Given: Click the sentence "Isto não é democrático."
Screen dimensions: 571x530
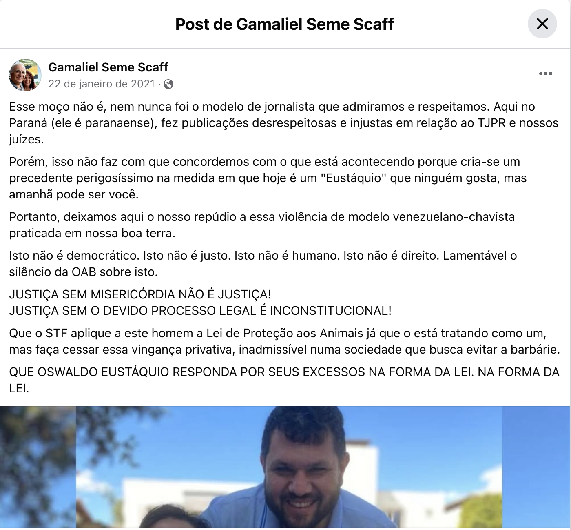Looking at the screenshot, I should 74,256.
